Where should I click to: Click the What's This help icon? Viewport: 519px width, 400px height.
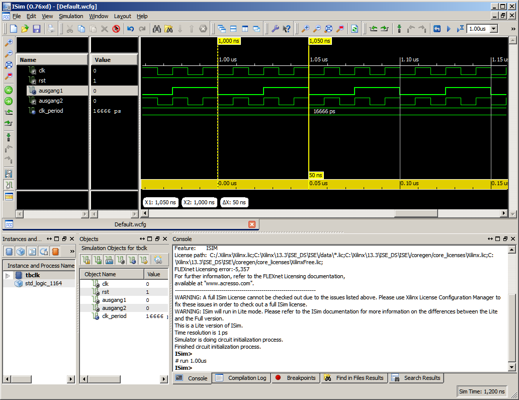(x=287, y=29)
